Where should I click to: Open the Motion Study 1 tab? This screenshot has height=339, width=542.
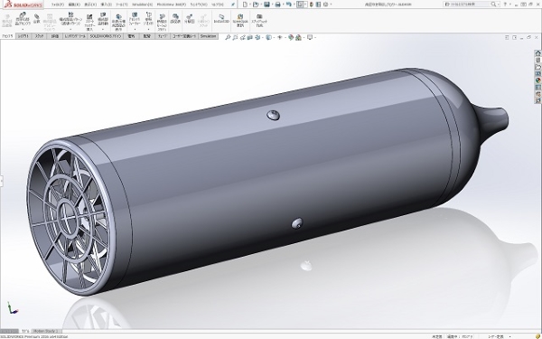[47, 331]
